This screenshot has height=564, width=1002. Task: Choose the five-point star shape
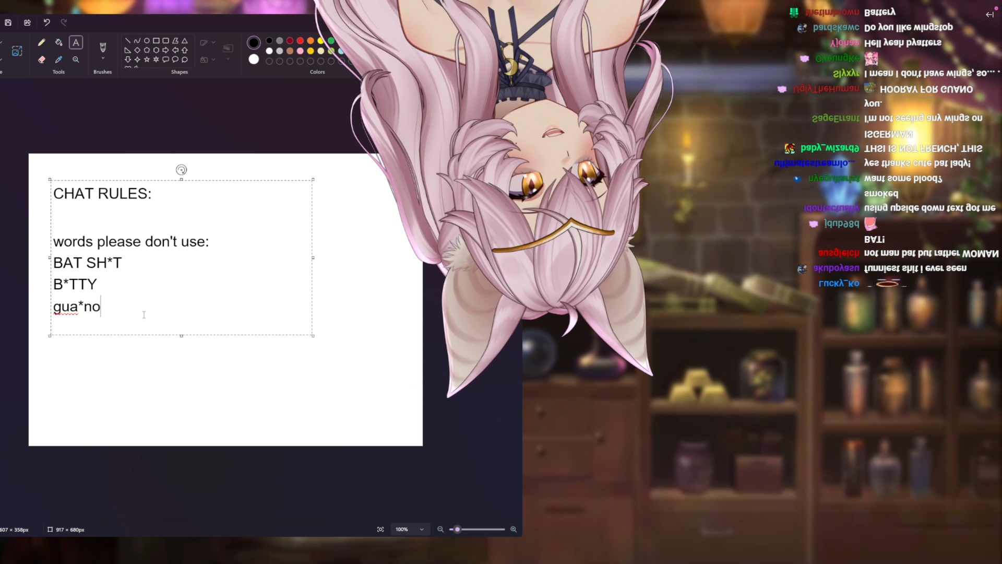pyautogui.click(x=147, y=60)
